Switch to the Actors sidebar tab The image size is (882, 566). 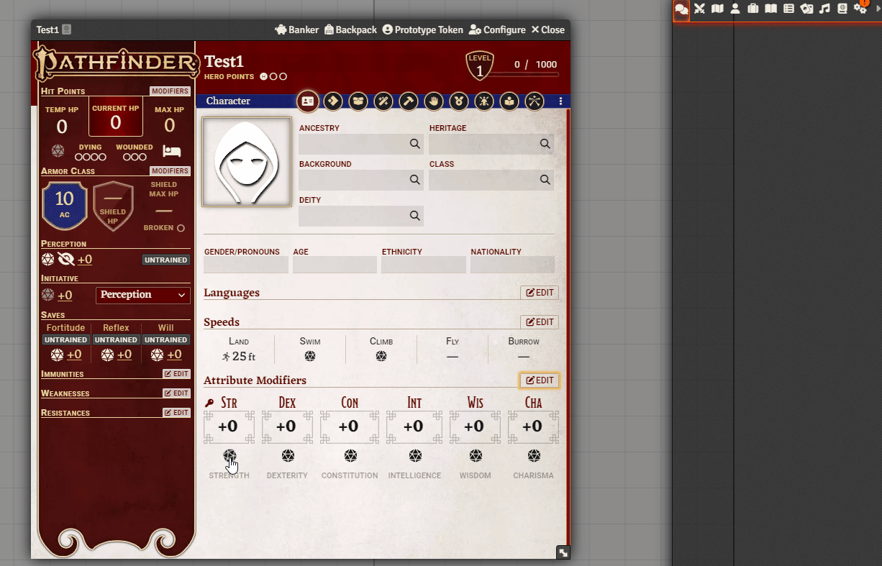[x=735, y=9]
